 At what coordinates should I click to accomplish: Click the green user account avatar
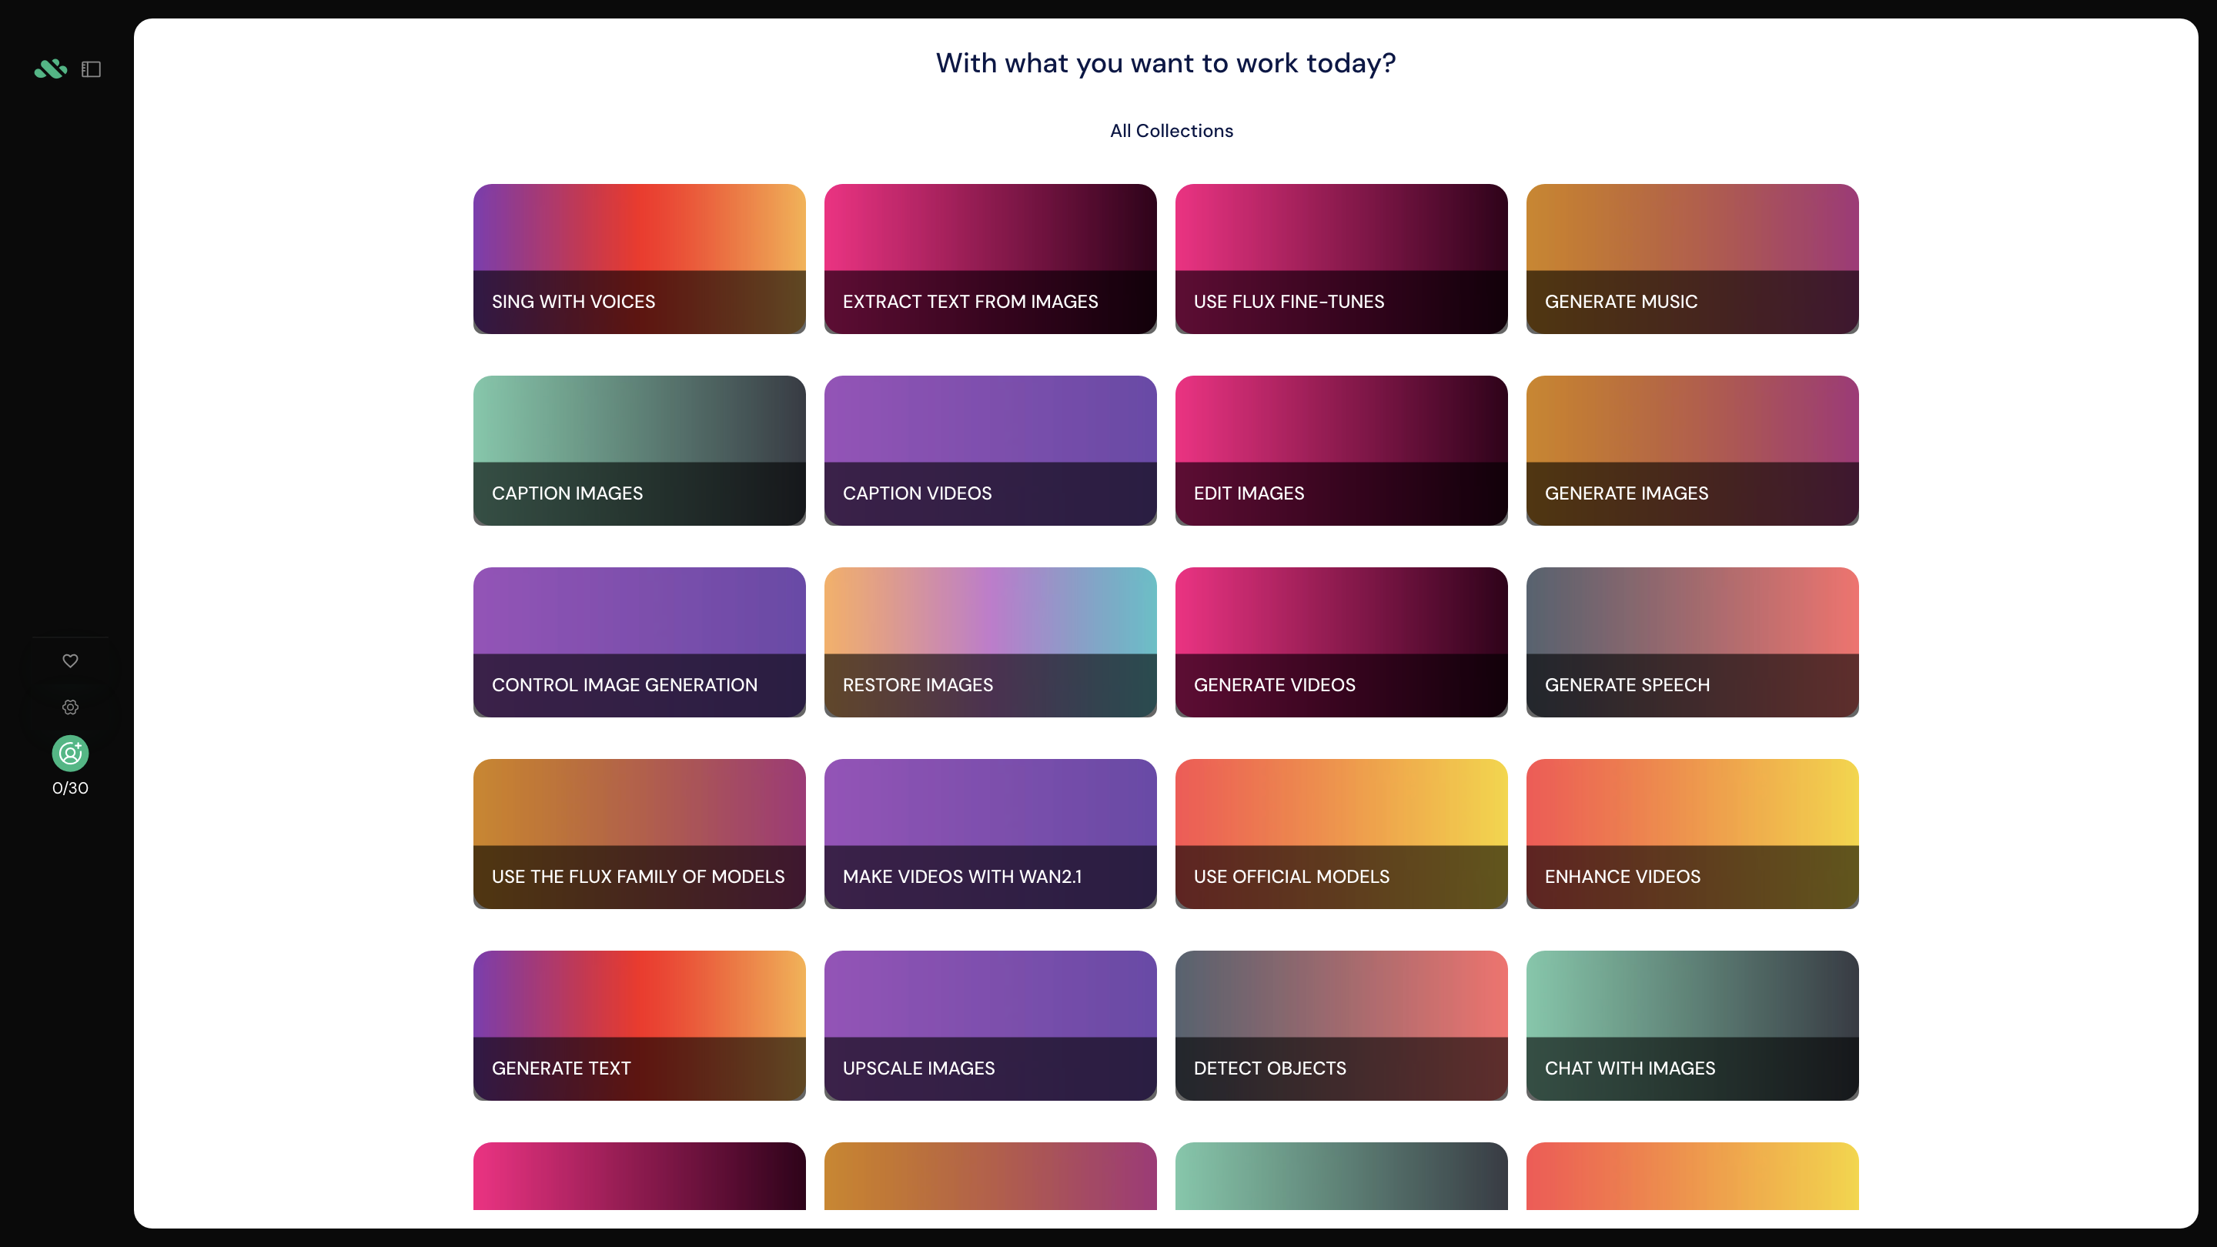pos(71,753)
